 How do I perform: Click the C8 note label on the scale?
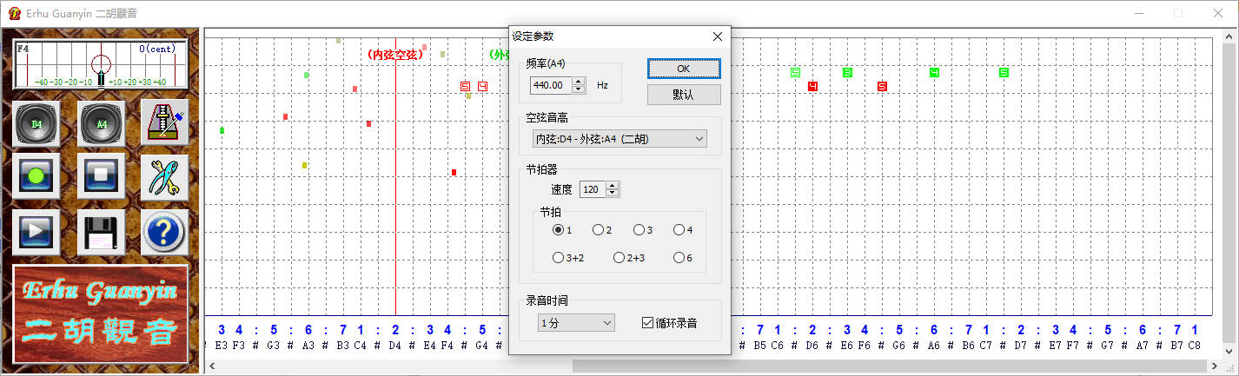(1195, 346)
